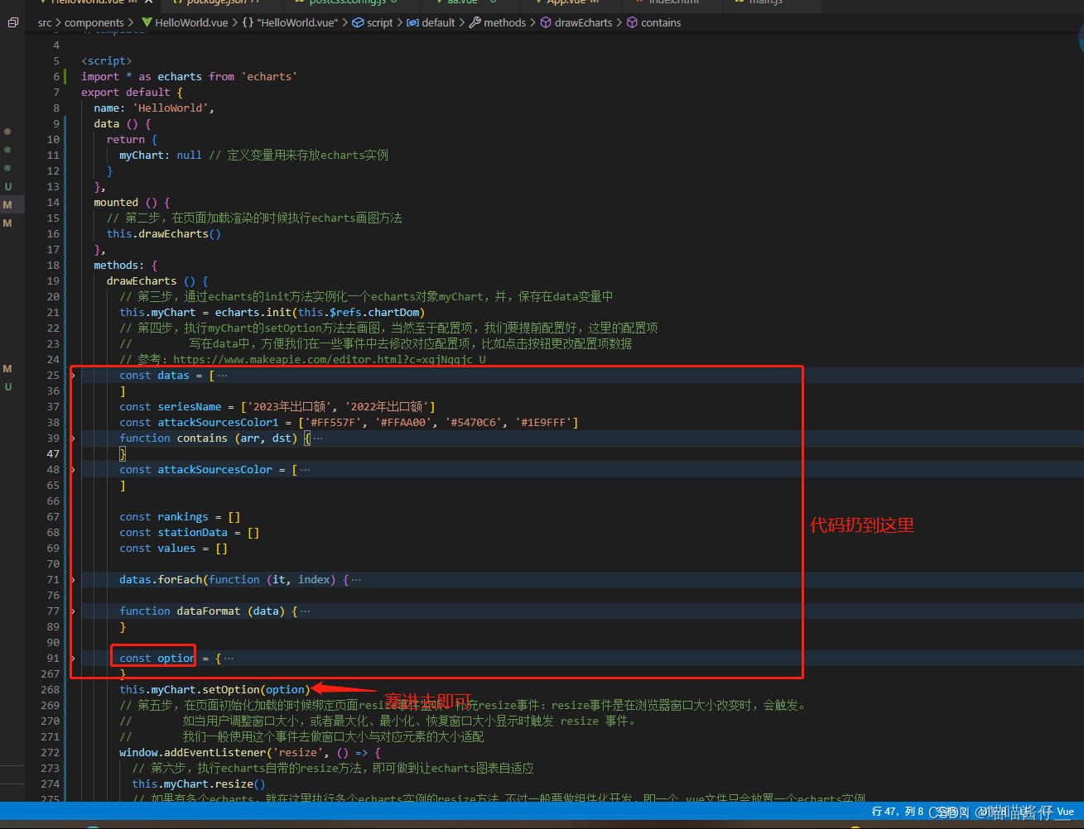Click 'this.drawEcharts()' call in mounted

click(x=164, y=234)
